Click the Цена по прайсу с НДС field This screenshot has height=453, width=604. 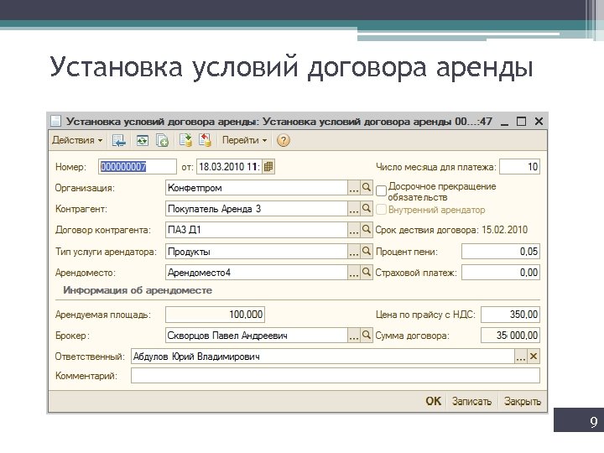tap(510, 315)
